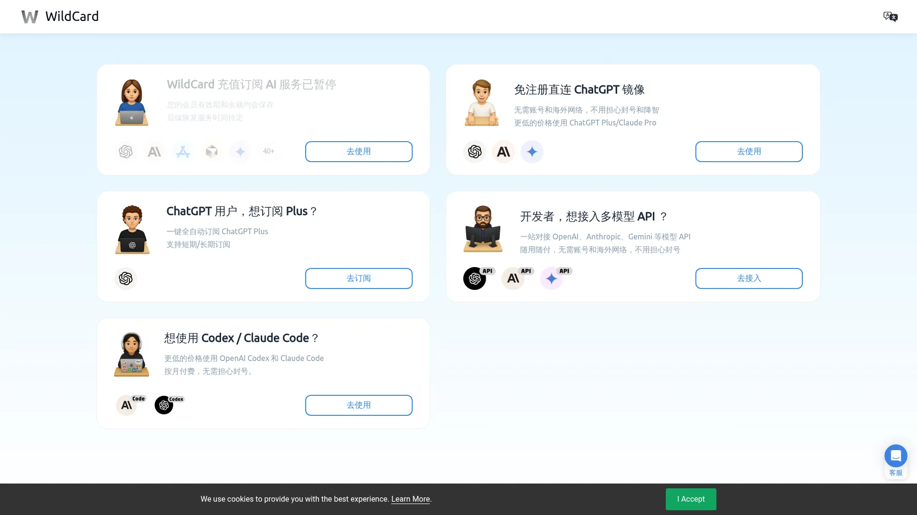Click Anthropic icon in ChatGPT mirror card
Viewport: 917px width, 515px height.
tap(503, 152)
